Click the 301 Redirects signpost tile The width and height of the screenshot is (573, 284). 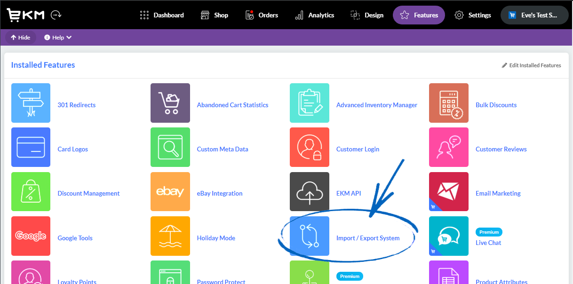31,103
